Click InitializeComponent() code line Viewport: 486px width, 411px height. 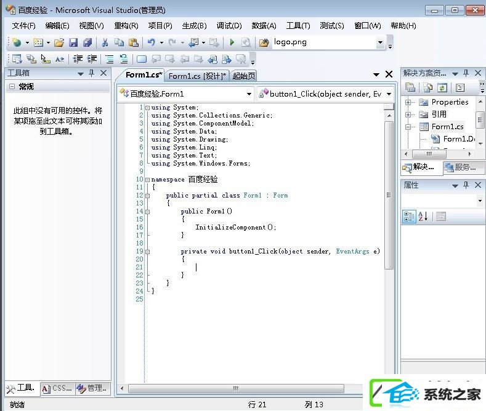235,227
